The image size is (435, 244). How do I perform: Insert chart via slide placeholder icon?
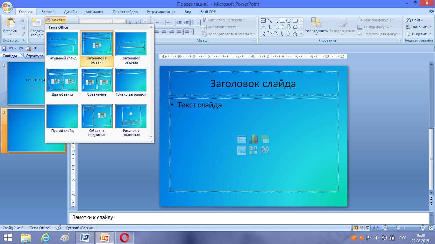(253, 139)
